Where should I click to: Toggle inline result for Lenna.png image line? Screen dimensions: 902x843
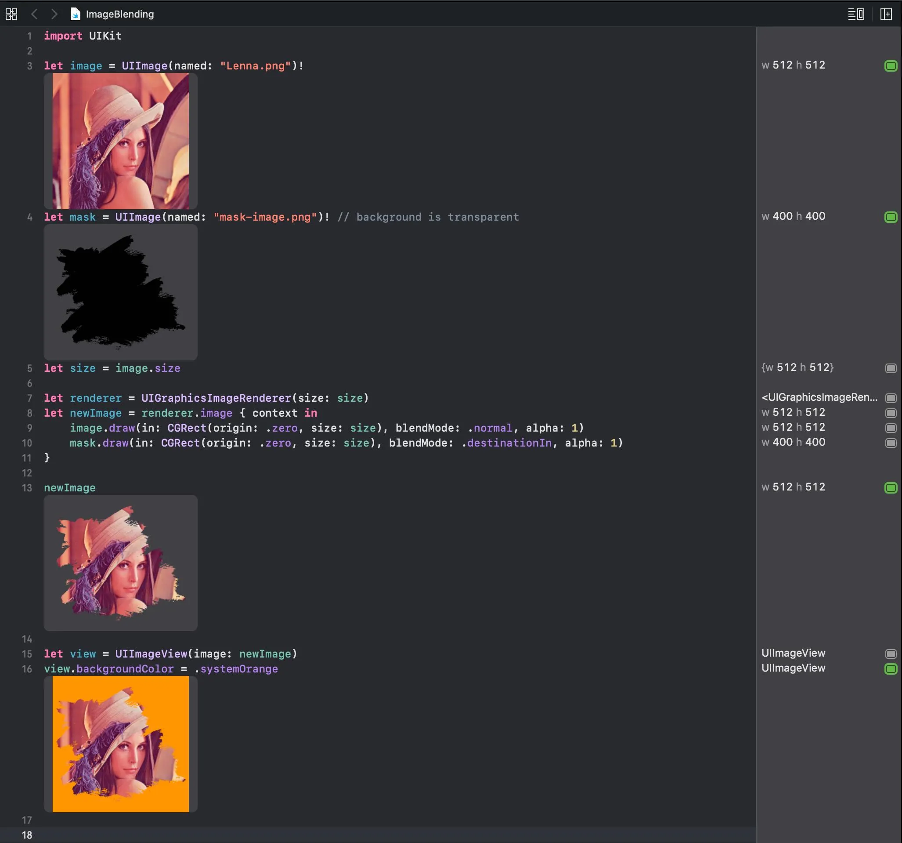891,66
